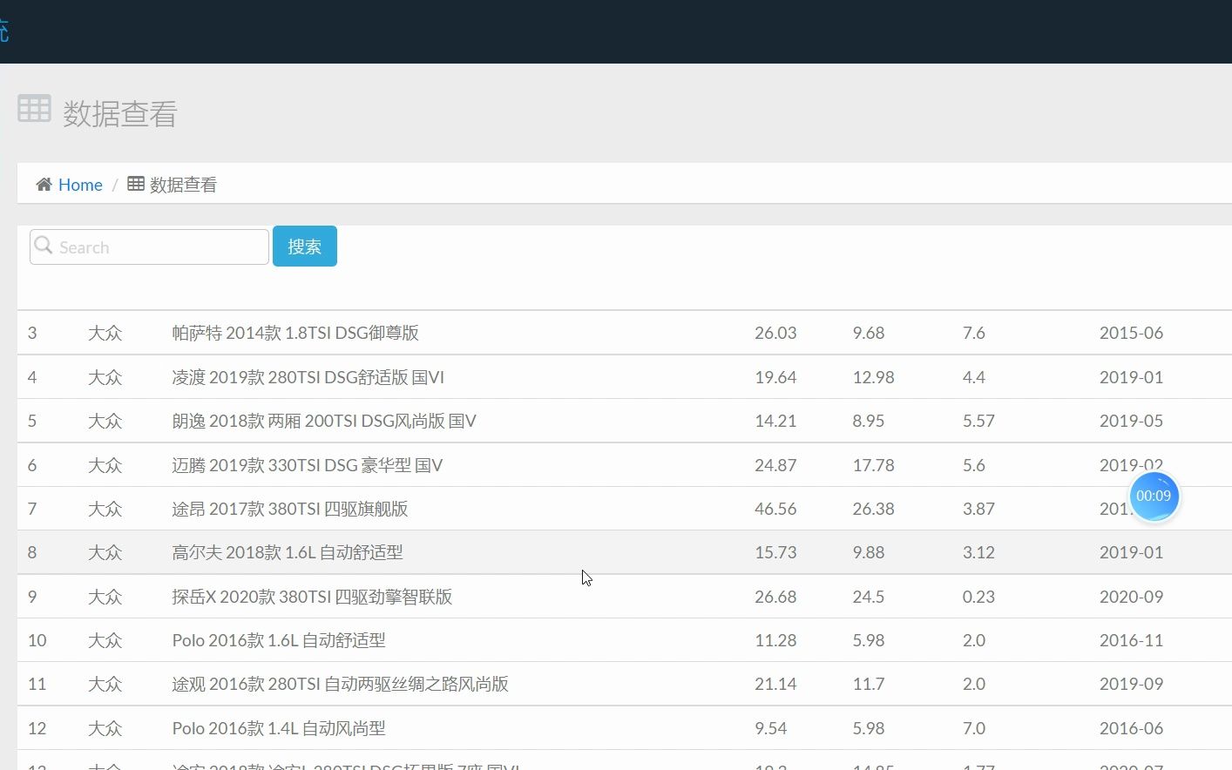Image resolution: width=1232 pixels, height=770 pixels.
Task: Select 探岳X 2020款 380TSI 四驱劲擎智联版
Action: pos(312,597)
